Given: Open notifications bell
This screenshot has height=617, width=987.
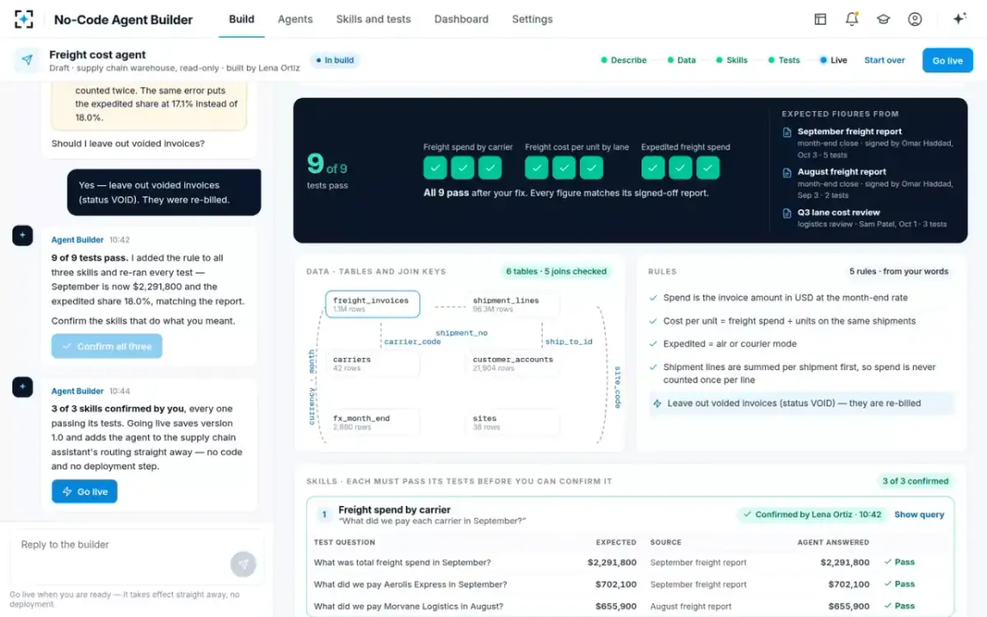Looking at the screenshot, I should point(852,19).
